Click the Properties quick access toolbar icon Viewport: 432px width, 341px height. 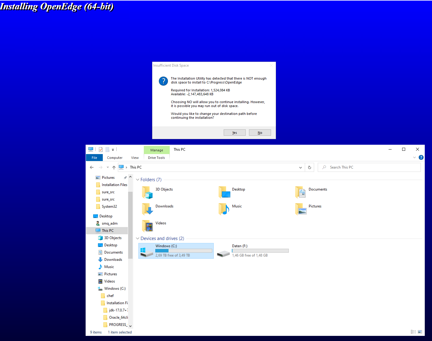(101, 150)
